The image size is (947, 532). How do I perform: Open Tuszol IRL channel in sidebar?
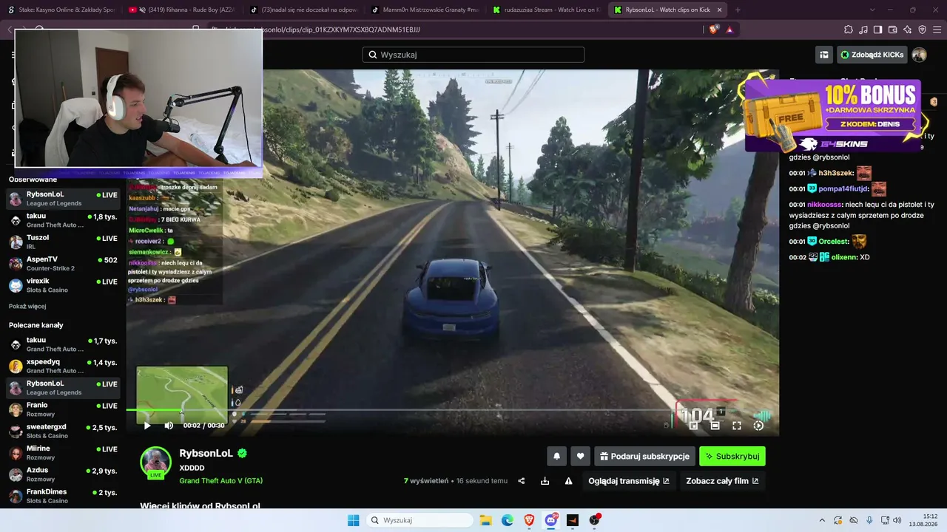[63, 242]
